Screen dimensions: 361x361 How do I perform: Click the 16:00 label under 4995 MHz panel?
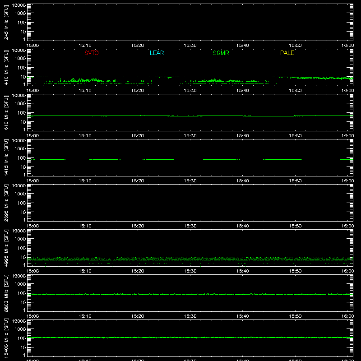point(347,271)
